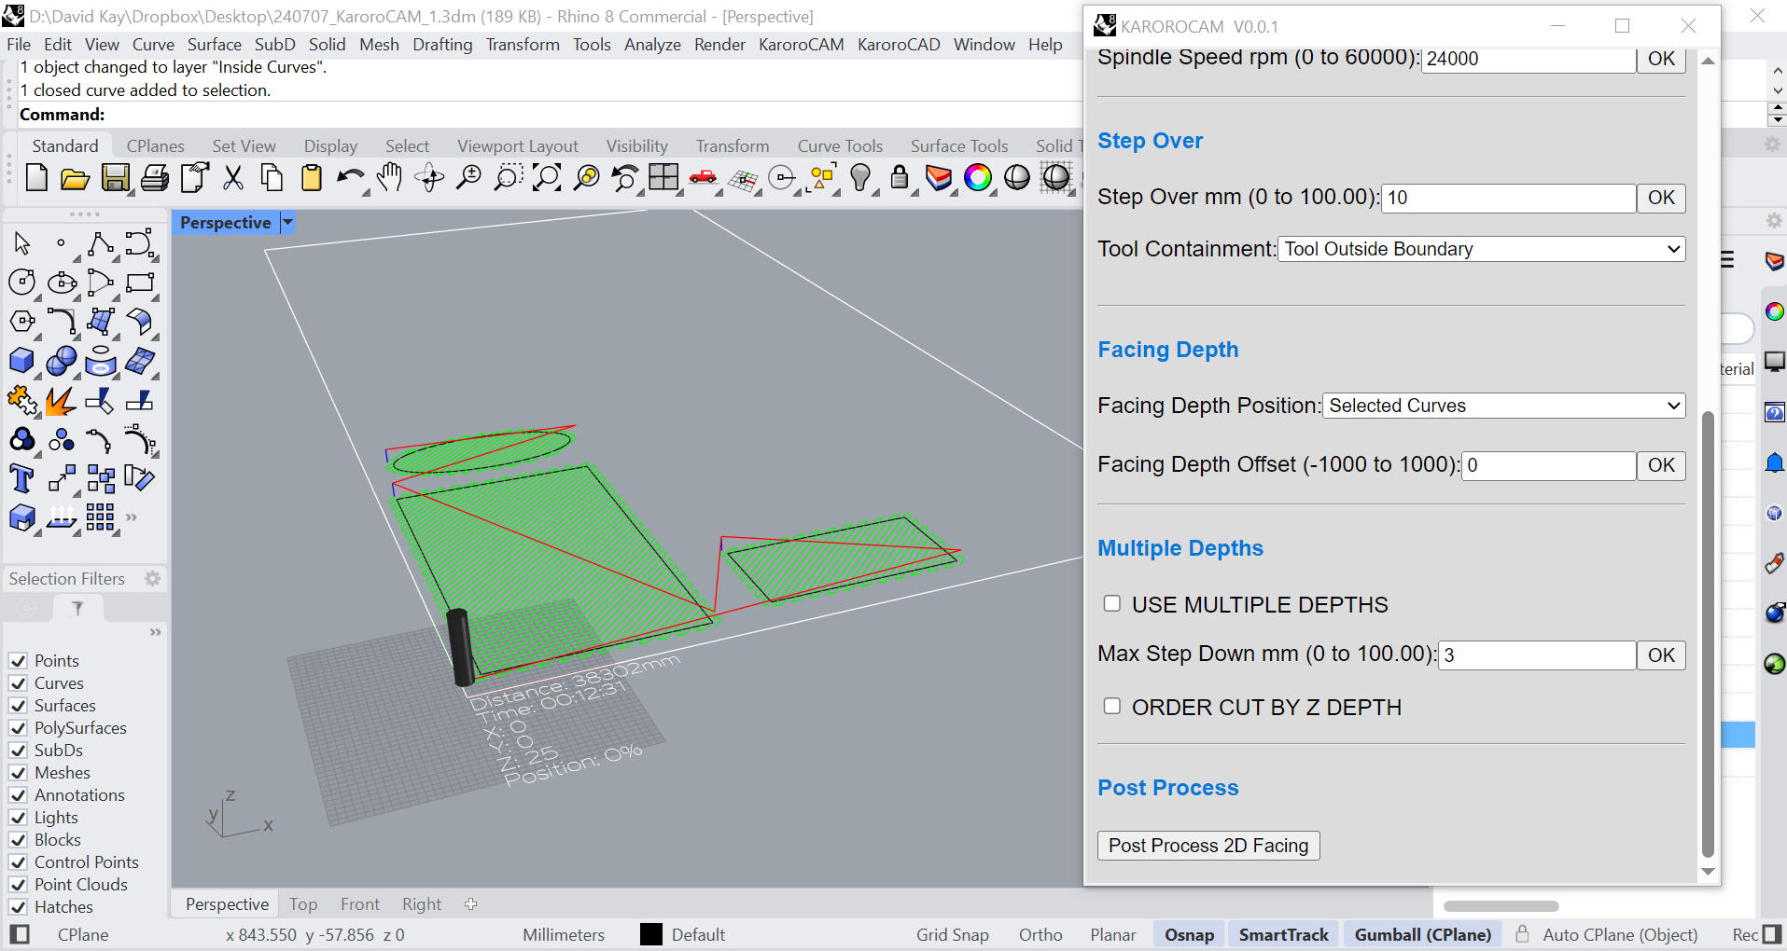Add a new viewport tab
The width and height of the screenshot is (1787, 951).
click(471, 904)
